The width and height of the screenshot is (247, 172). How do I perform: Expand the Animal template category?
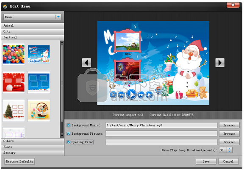click(x=33, y=25)
